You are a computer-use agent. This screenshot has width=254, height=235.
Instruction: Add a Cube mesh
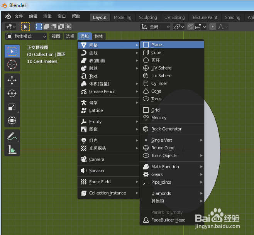[x=172, y=52]
